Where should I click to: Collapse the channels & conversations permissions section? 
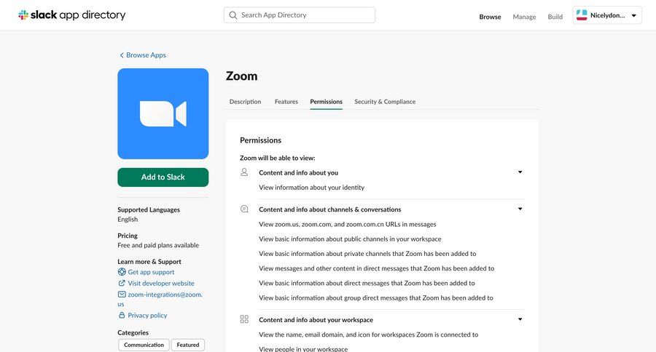(x=520, y=209)
